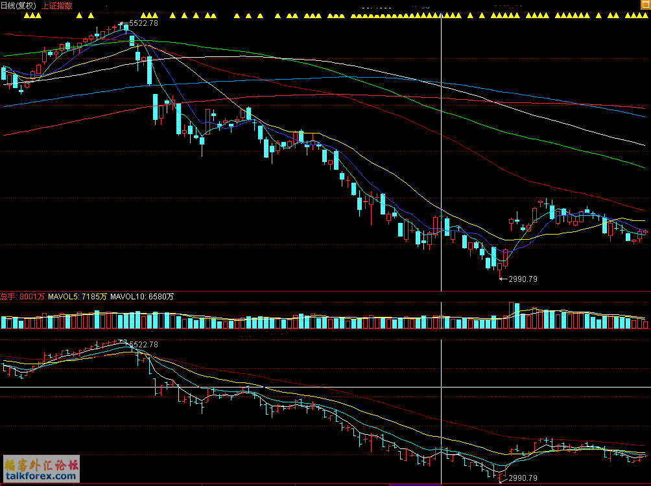Click the leftmost yellow triangle marker
651x486 pixels.
tap(27, 16)
